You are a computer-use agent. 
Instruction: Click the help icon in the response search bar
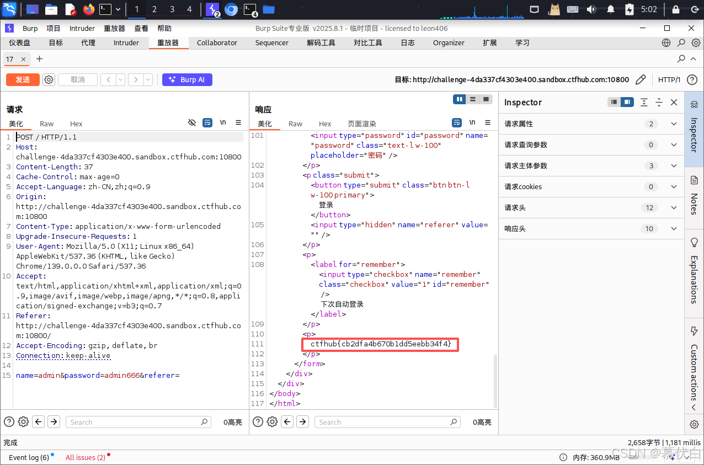tap(258, 422)
